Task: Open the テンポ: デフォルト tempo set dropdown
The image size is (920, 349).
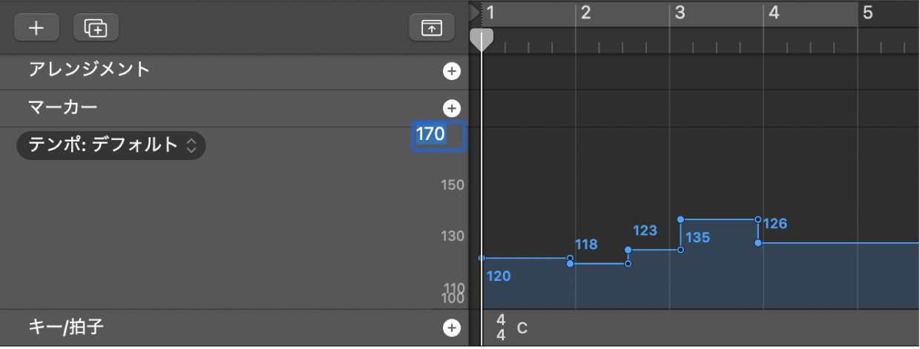Action: [111, 145]
